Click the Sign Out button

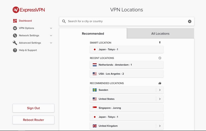33,108
